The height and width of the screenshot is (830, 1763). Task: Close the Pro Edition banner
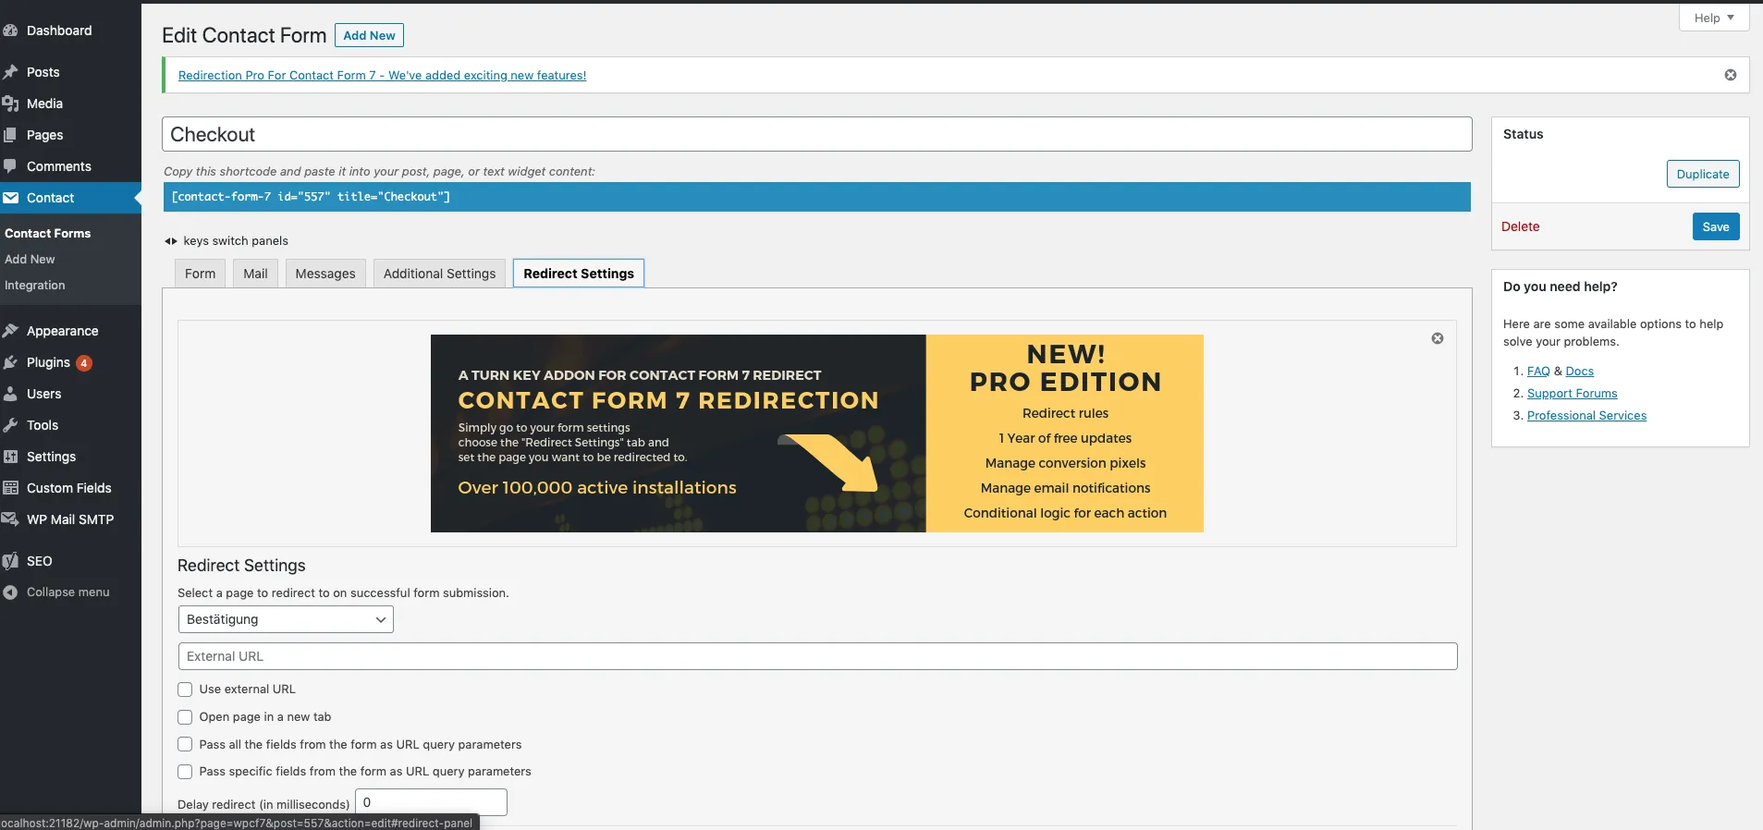(x=1438, y=338)
